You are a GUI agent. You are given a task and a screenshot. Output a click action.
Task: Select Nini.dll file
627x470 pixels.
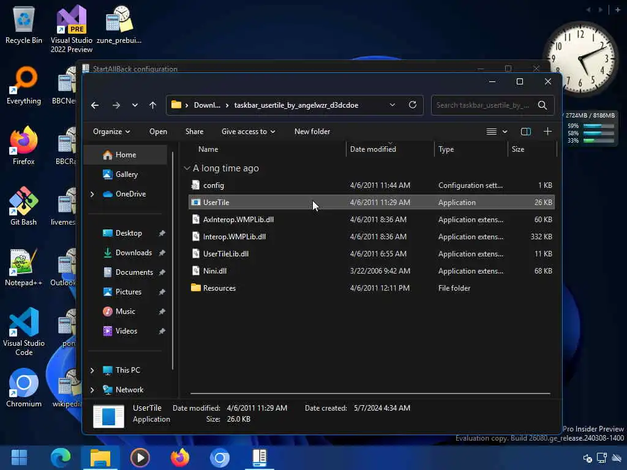pos(372,271)
